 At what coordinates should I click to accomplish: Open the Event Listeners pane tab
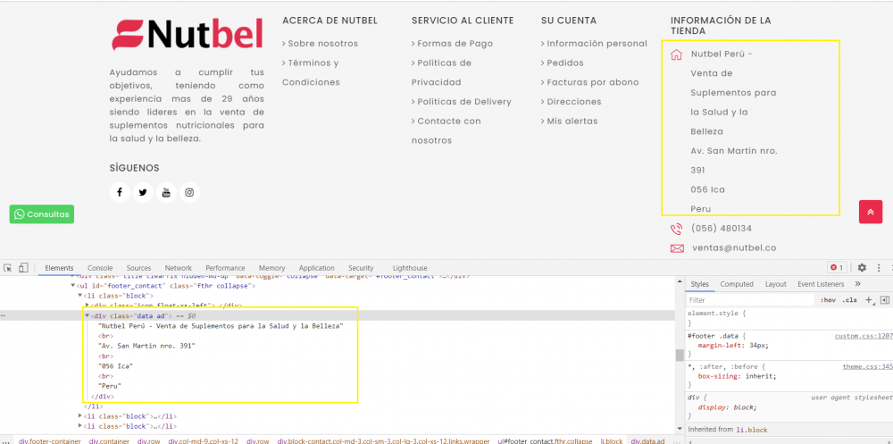[821, 284]
